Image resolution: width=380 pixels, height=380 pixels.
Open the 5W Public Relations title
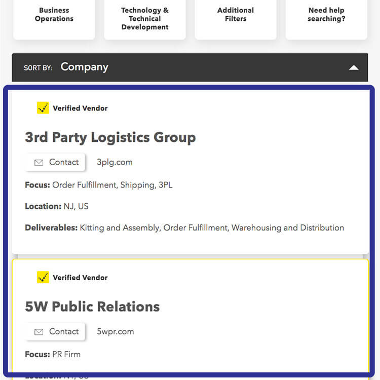coord(92,307)
